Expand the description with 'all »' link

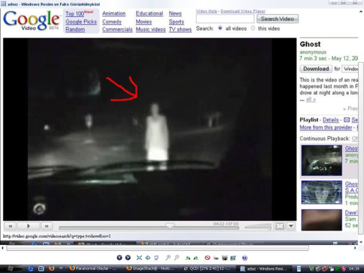[x=311, y=99]
